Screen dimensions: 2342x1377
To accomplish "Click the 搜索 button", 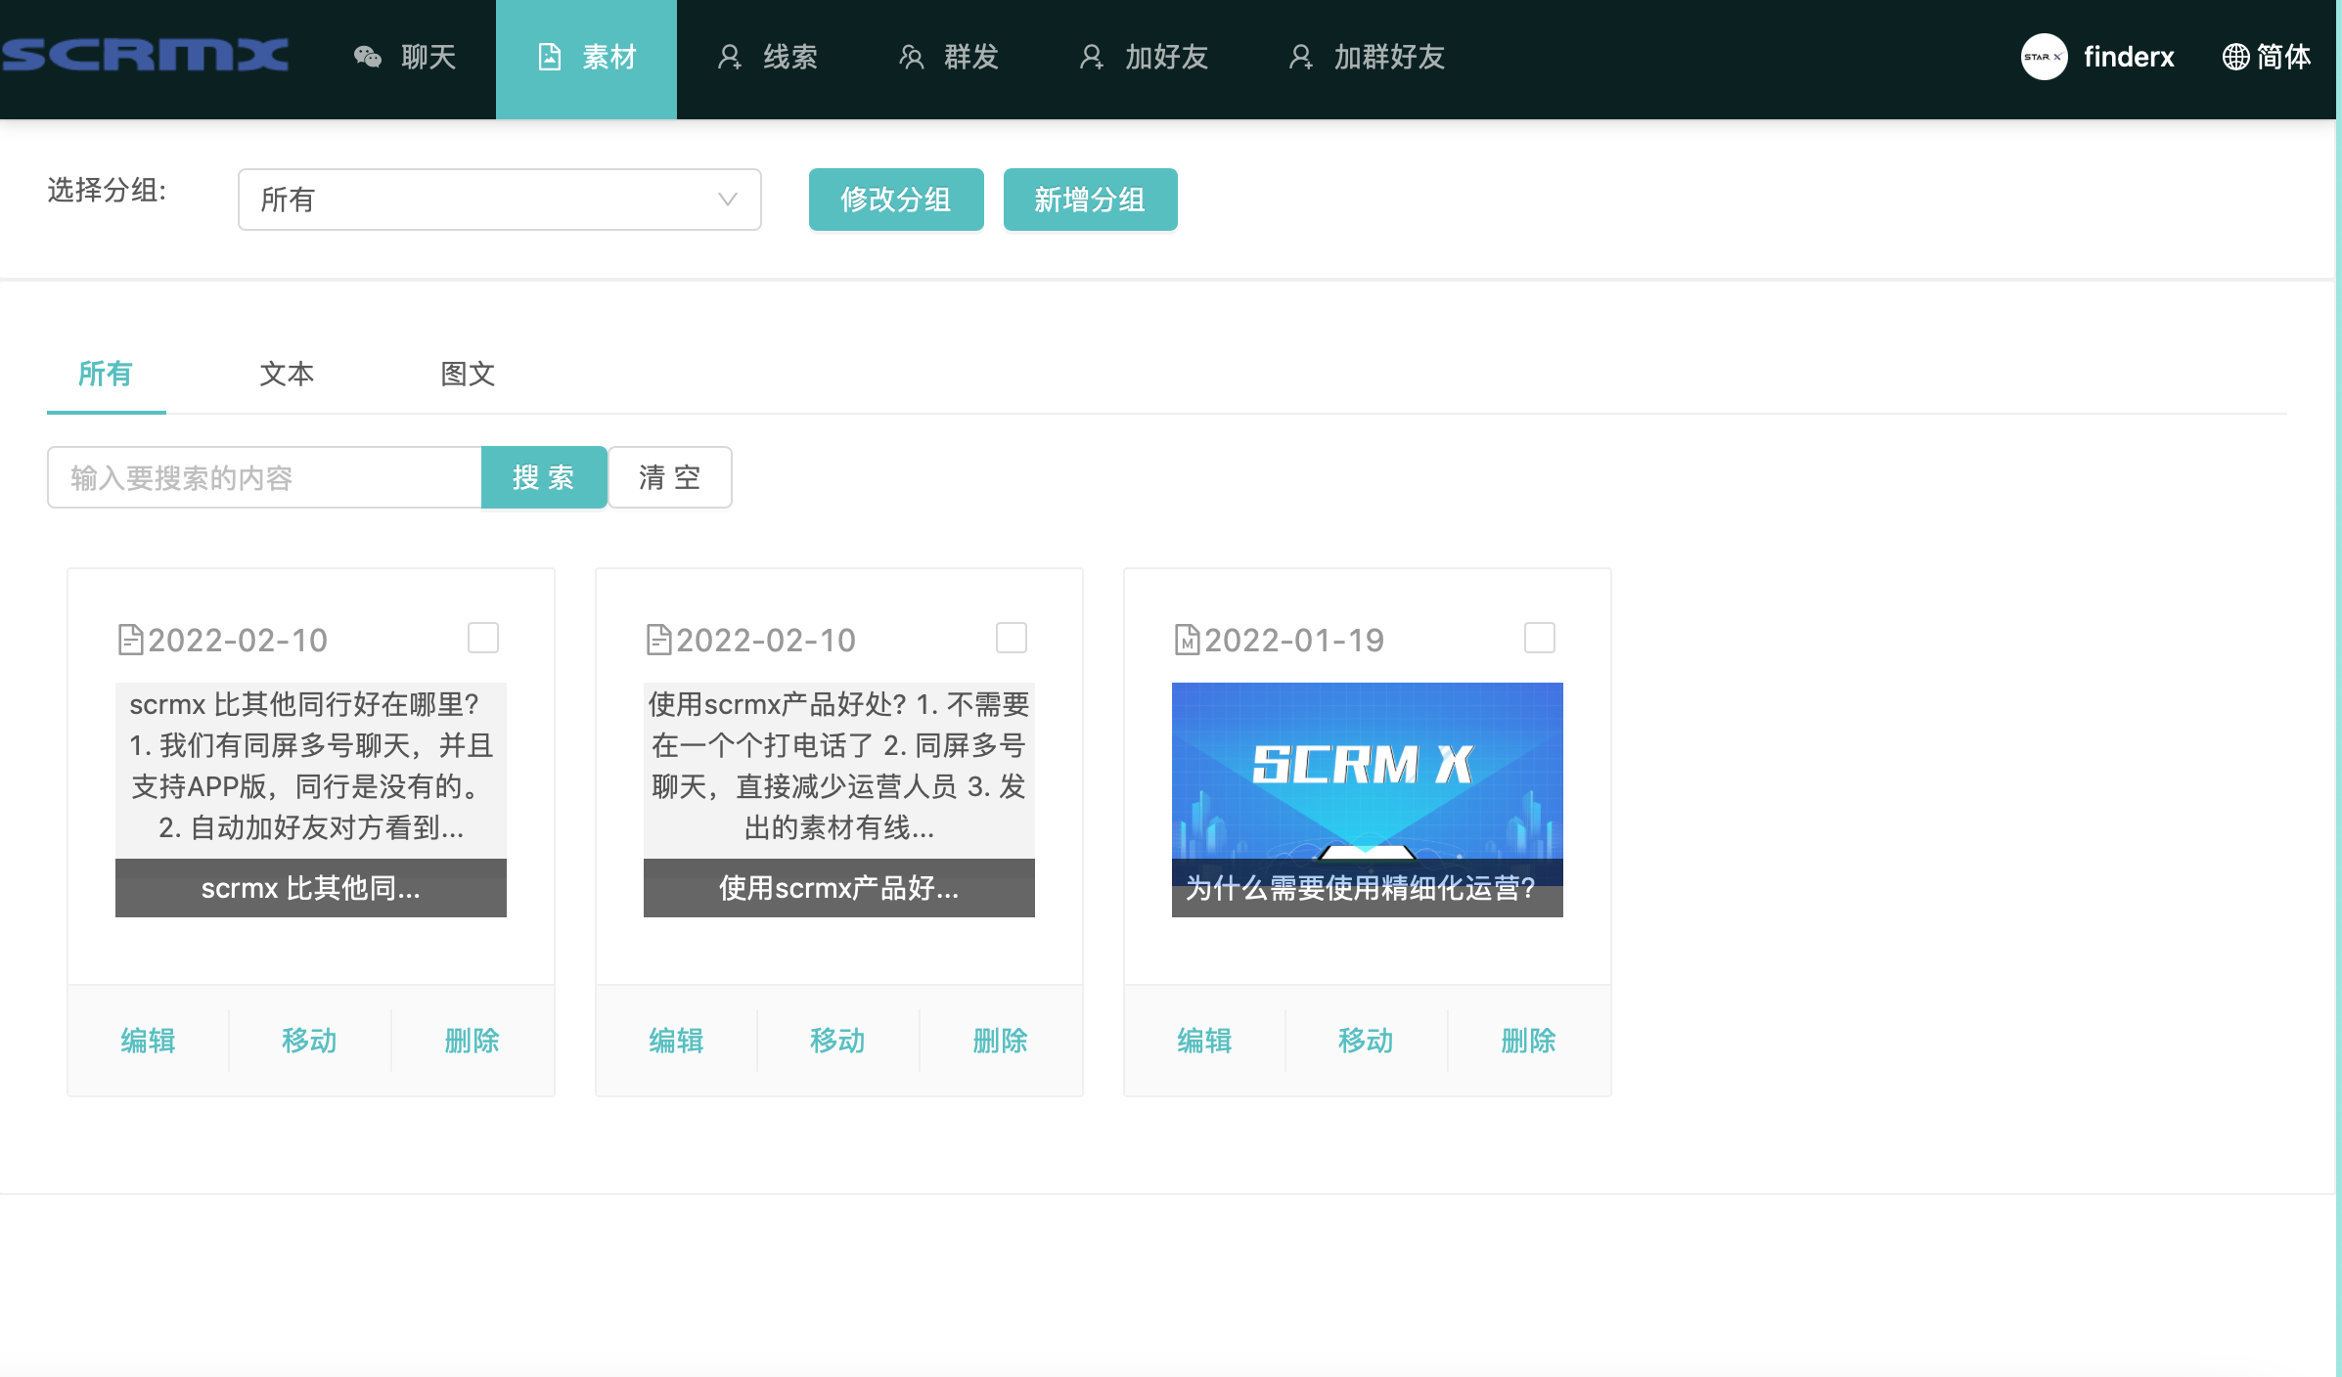I will click(x=544, y=477).
